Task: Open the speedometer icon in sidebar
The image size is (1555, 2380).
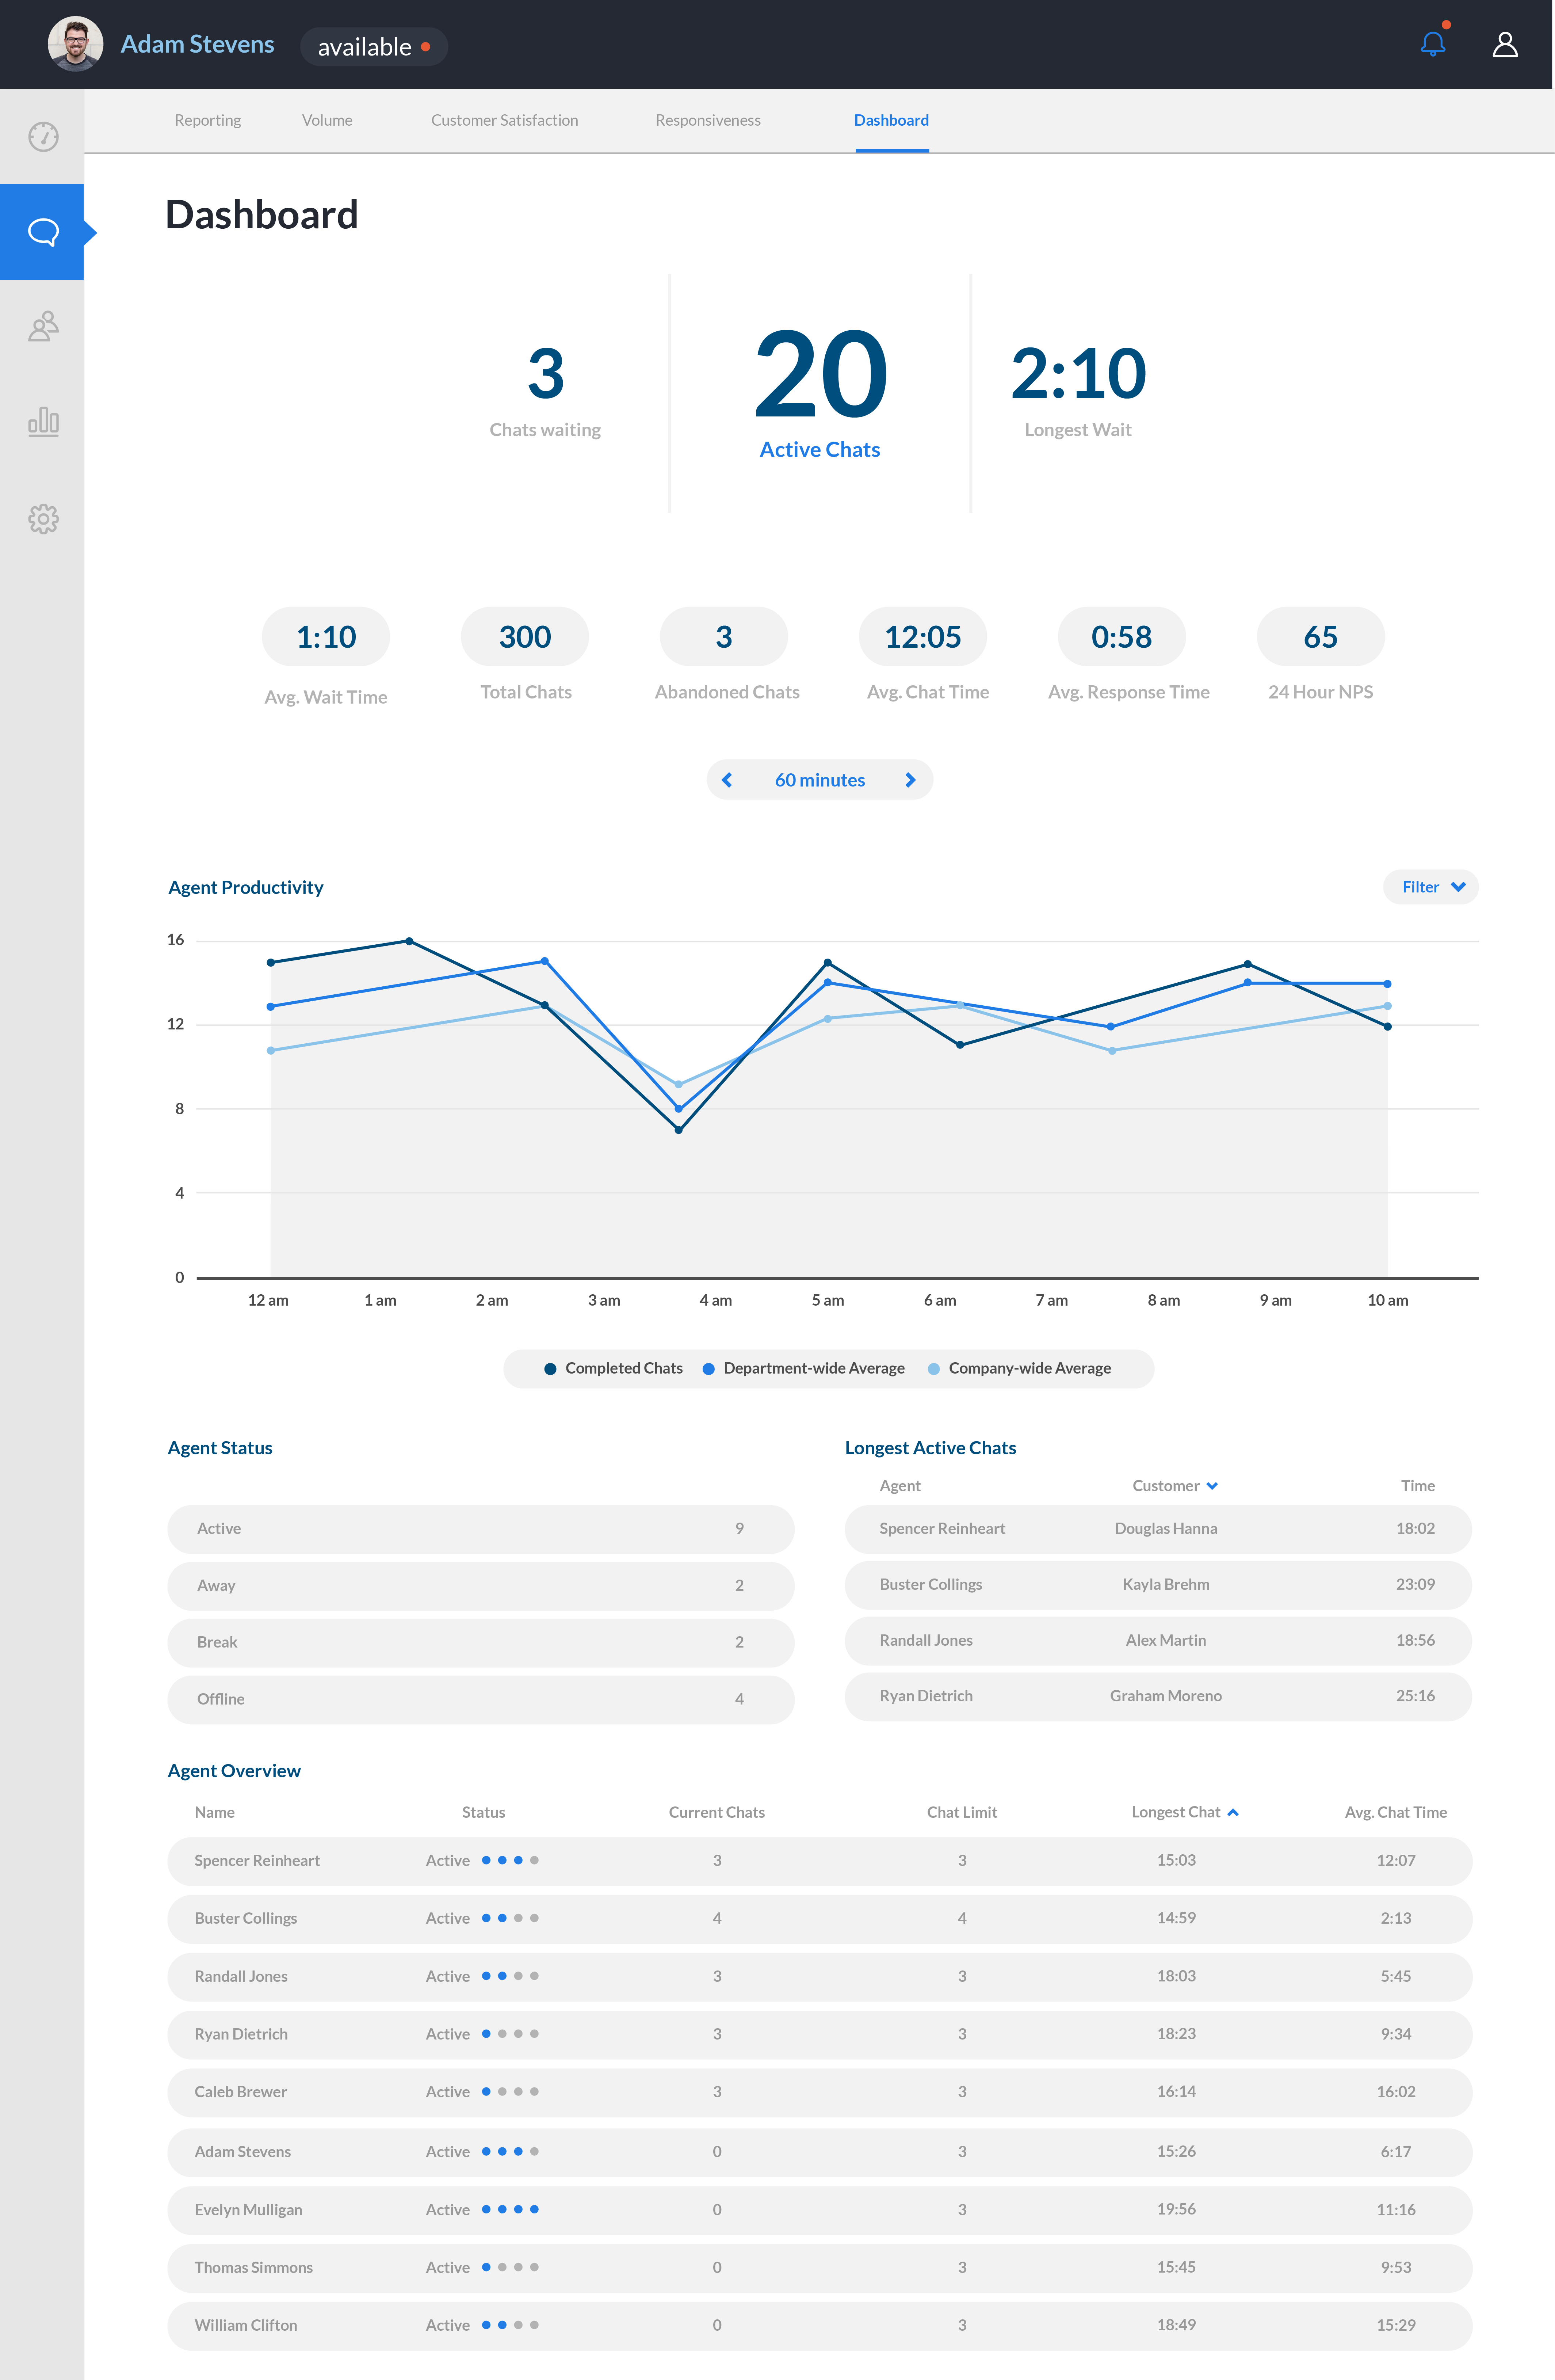Action: pyautogui.click(x=43, y=136)
